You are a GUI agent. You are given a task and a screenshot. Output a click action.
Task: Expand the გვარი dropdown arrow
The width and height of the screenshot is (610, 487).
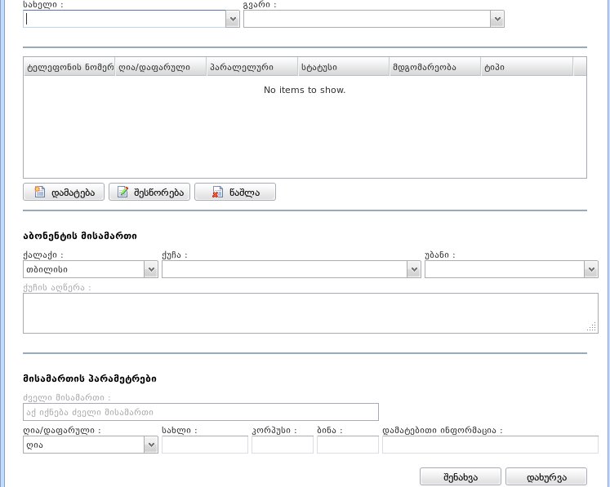[x=496, y=19]
